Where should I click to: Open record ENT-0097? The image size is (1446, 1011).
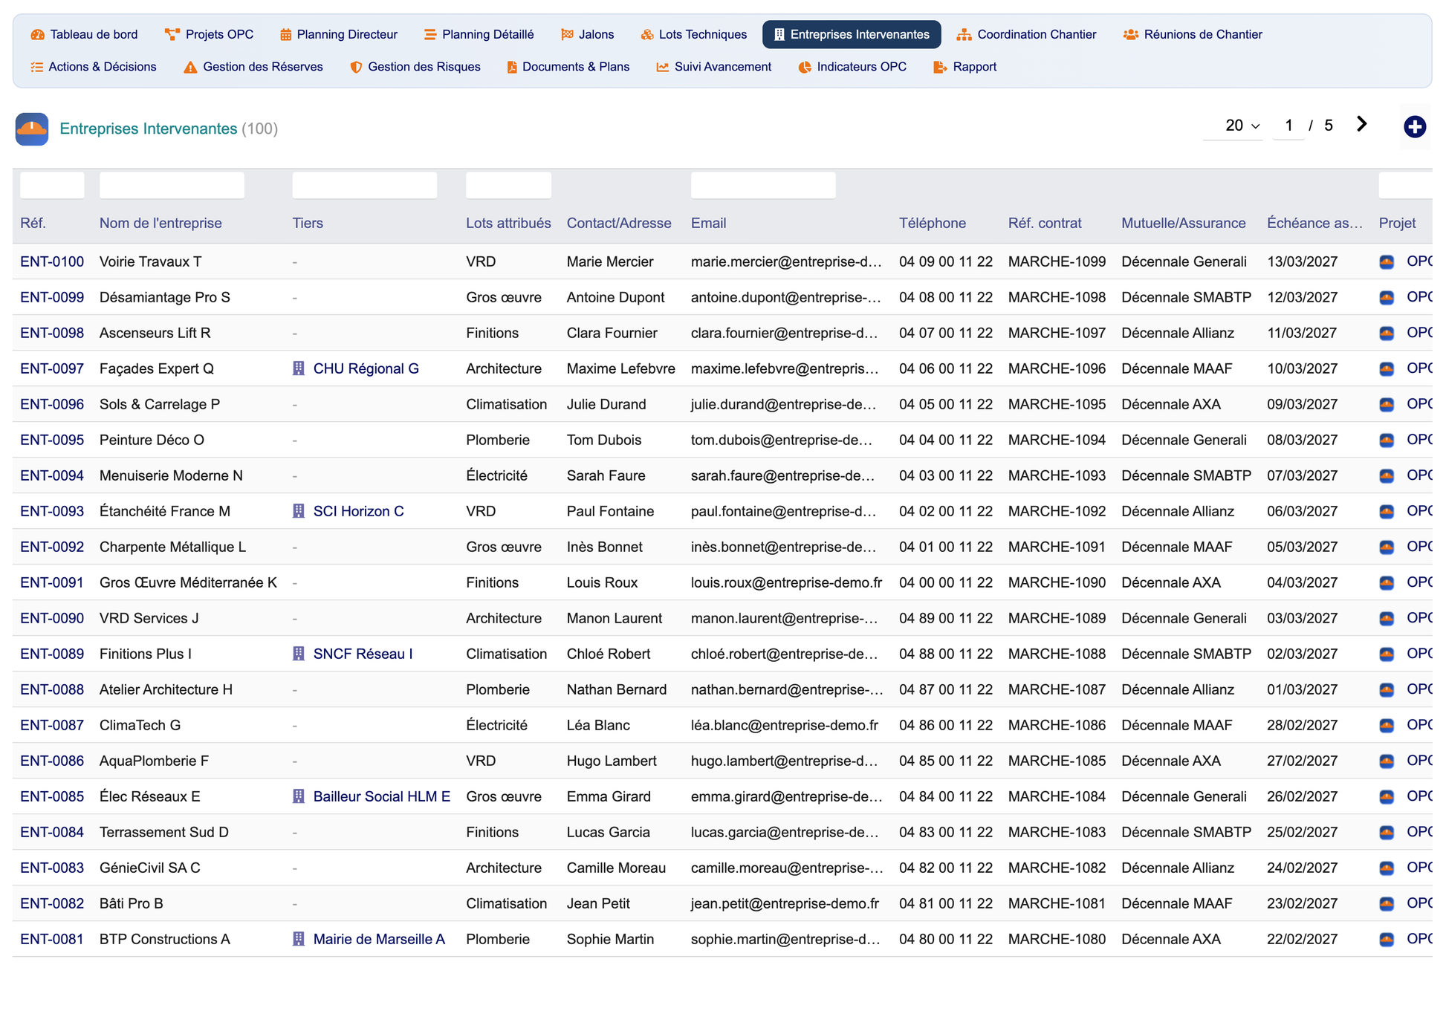pos(52,368)
